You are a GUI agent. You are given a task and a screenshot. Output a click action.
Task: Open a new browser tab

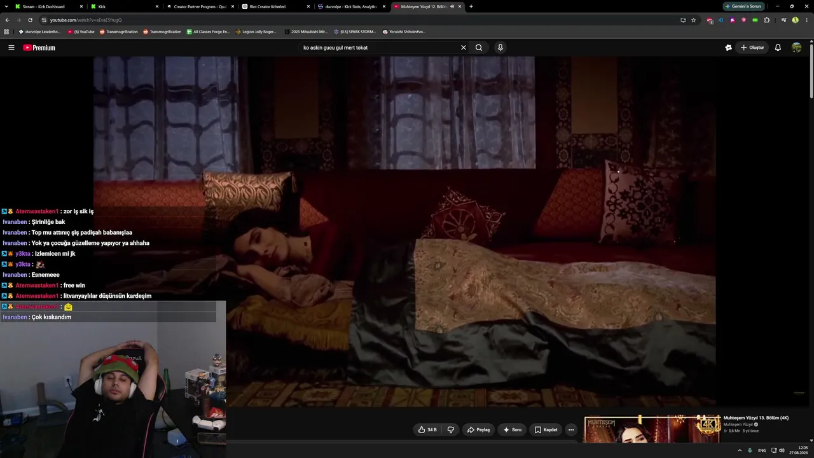[x=471, y=6]
